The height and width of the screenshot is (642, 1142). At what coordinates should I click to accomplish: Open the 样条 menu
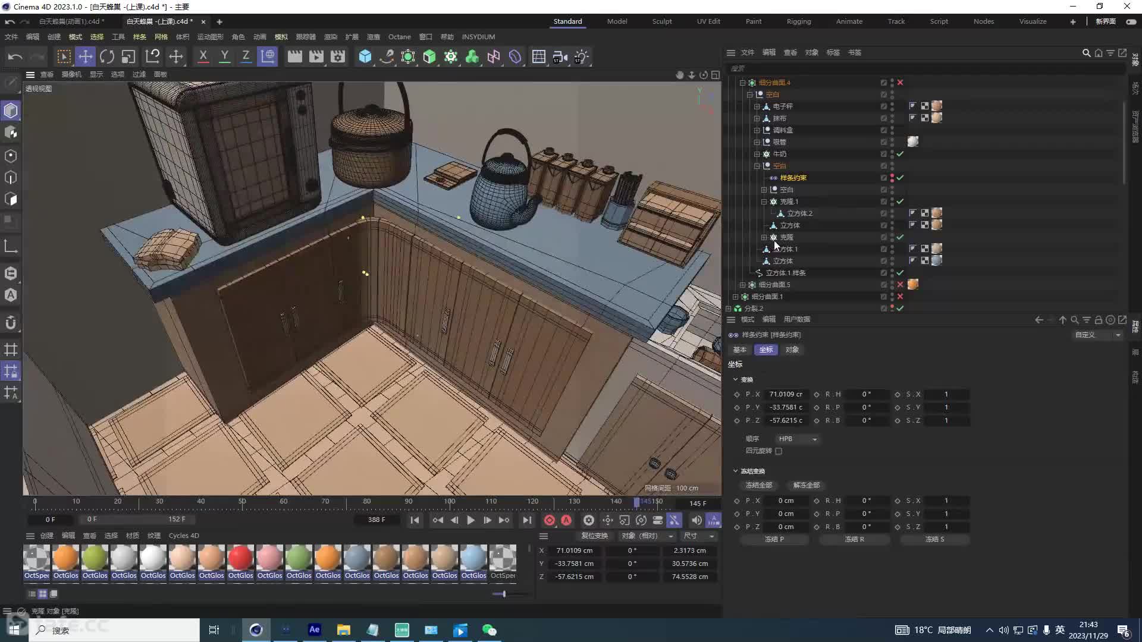(139, 37)
